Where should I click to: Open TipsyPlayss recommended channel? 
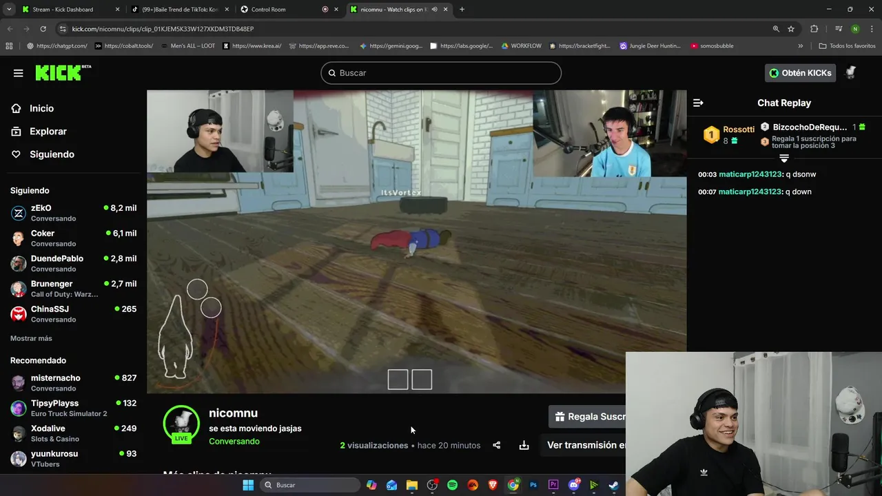(73, 408)
